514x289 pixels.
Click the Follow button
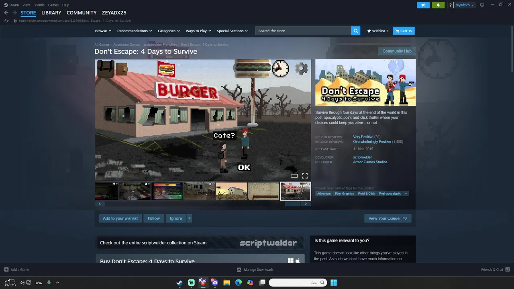[x=154, y=218]
